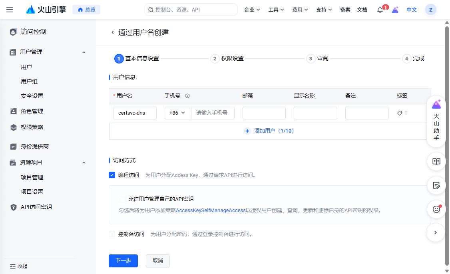
Task: Click the 备注 input field
Action: pyautogui.click(x=367, y=113)
